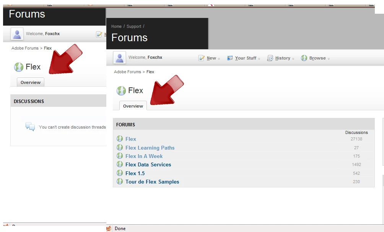Open the History menu label
384x232 pixels.
tap(283, 58)
